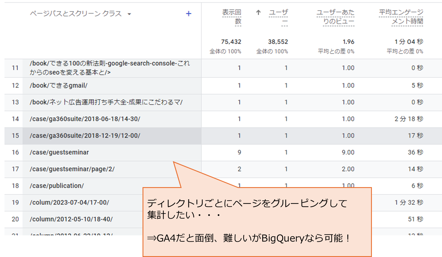Screen dimensions: 442x257
Task: Select row number 17
Action: pos(15,169)
